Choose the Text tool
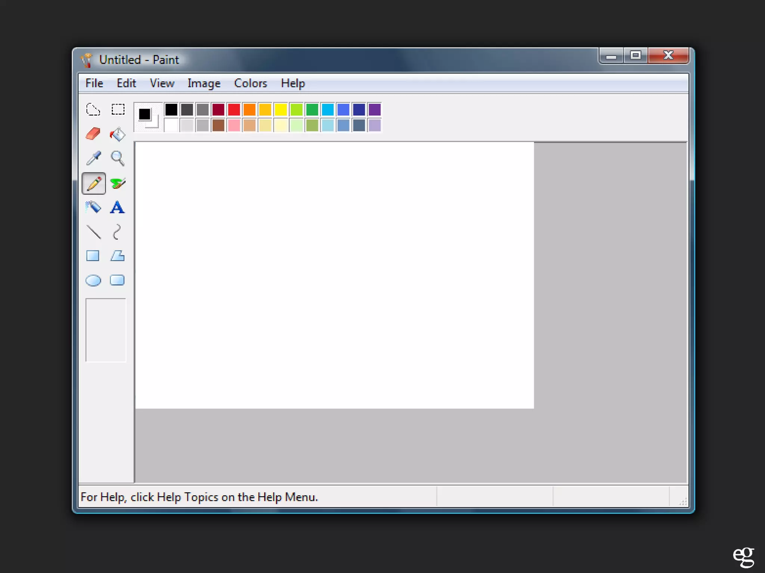 pyautogui.click(x=117, y=207)
